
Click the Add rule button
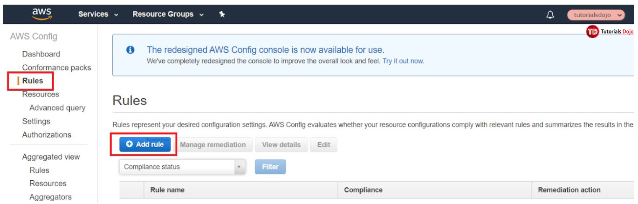(x=145, y=145)
